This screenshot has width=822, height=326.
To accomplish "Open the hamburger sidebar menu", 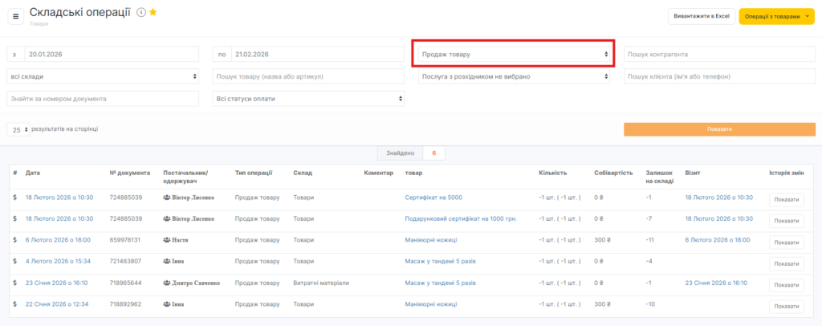I will click(15, 17).
